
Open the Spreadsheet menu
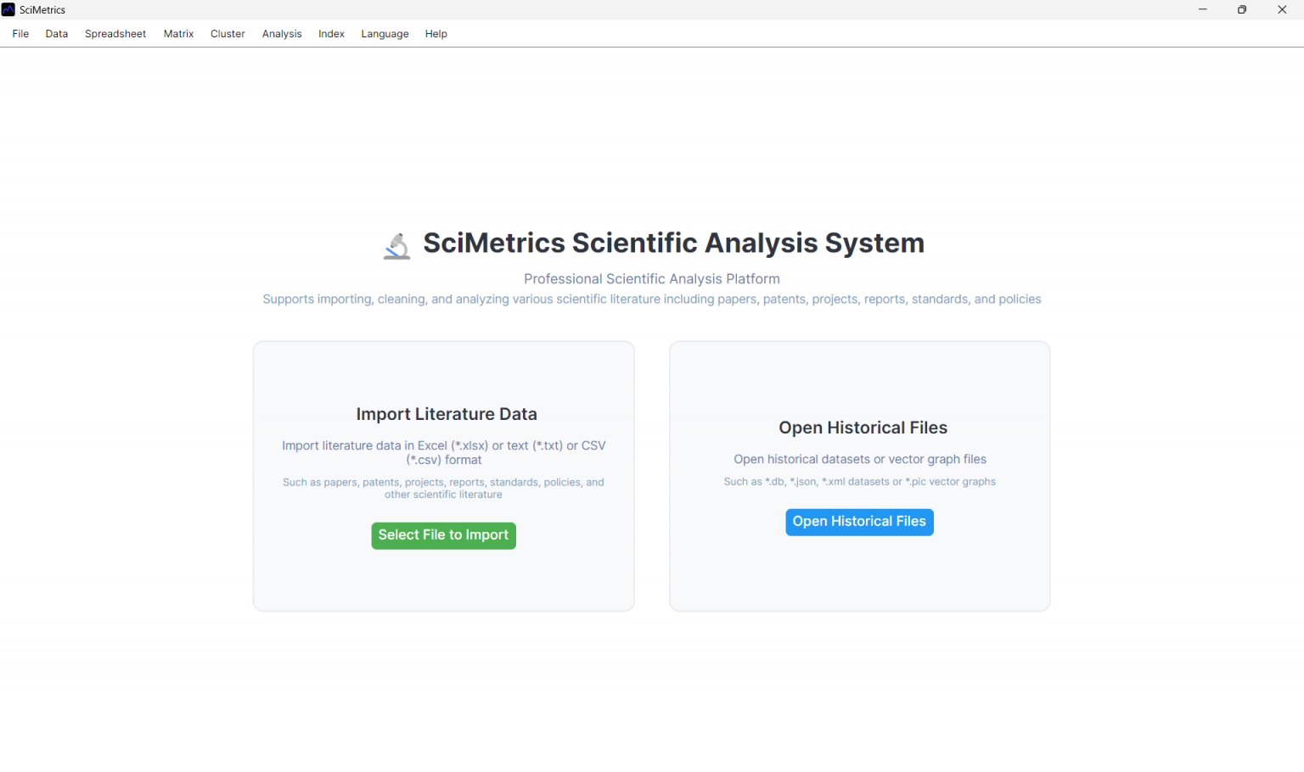tap(115, 34)
